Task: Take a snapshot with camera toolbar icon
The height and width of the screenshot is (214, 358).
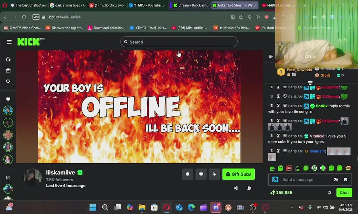Action: pyautogui.click(x=241, y=17)
